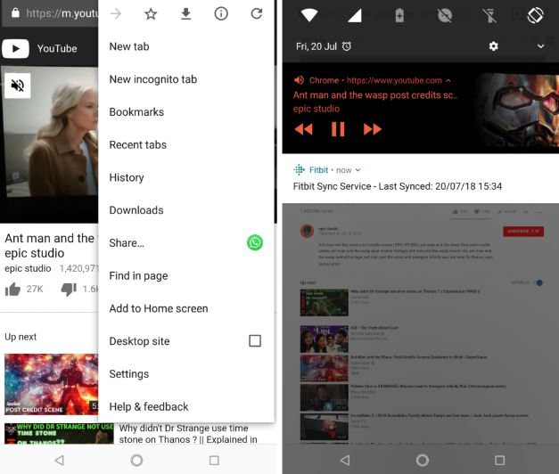Tap the Fitbit app icon in notification

coord(299,170)
